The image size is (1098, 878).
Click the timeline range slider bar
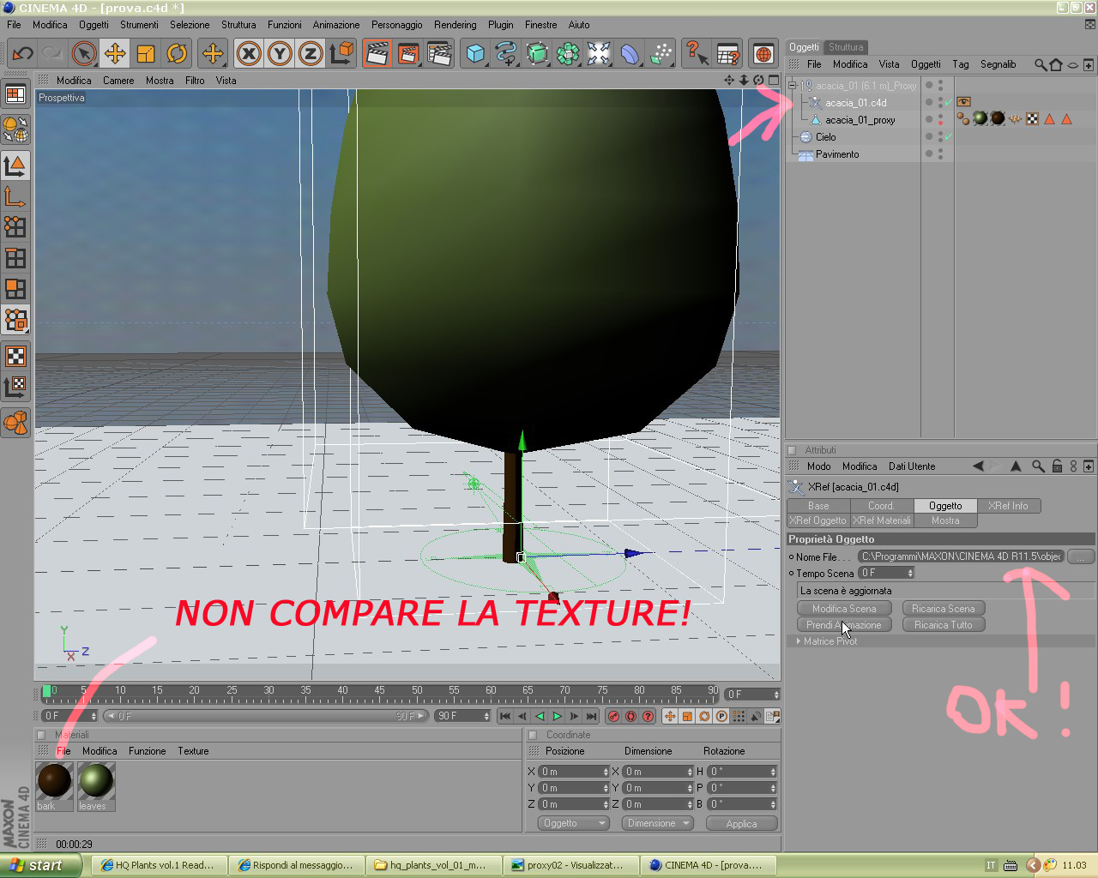(x=265, y=716)
